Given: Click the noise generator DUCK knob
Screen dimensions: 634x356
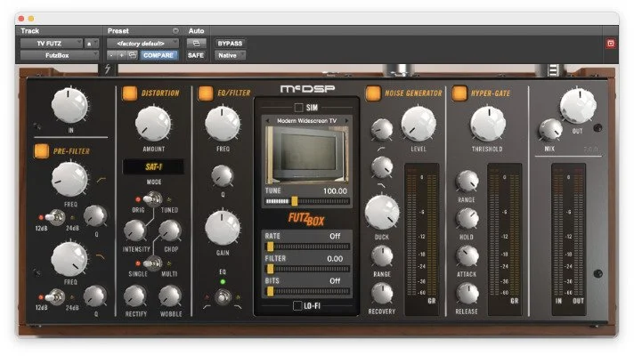Looking at the screenshot, I should (382, 213).
